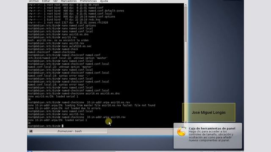The width and height of the screenshot is (271, 152).
Task: Click the db.root file listing line
Action: [63, 5]
